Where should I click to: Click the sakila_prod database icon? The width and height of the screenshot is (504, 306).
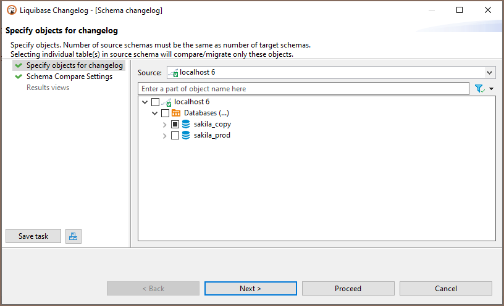(186, 136)
